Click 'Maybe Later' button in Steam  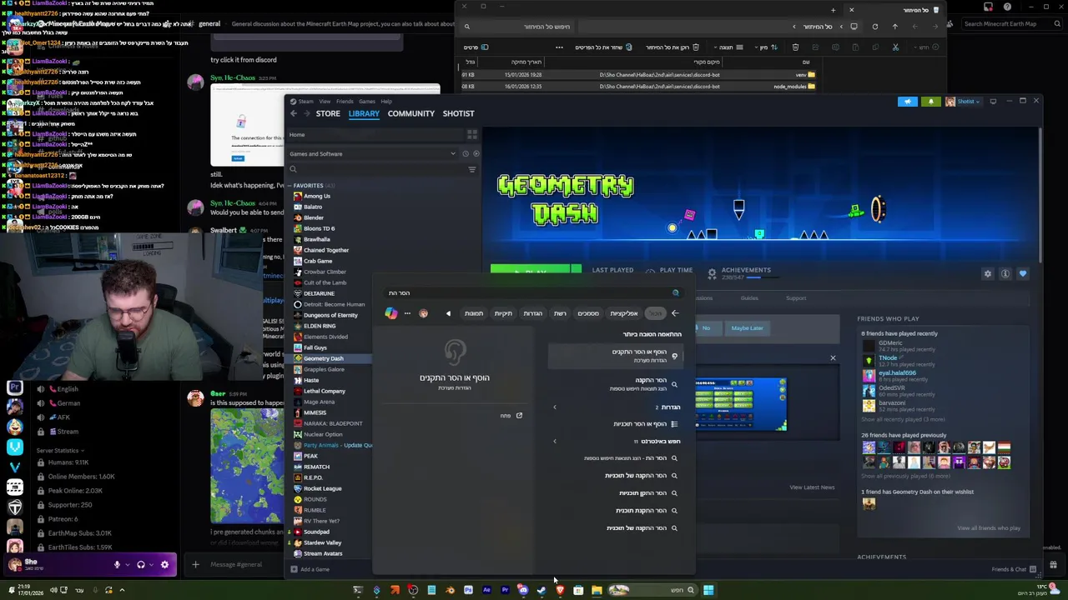(x=747, y=328)
